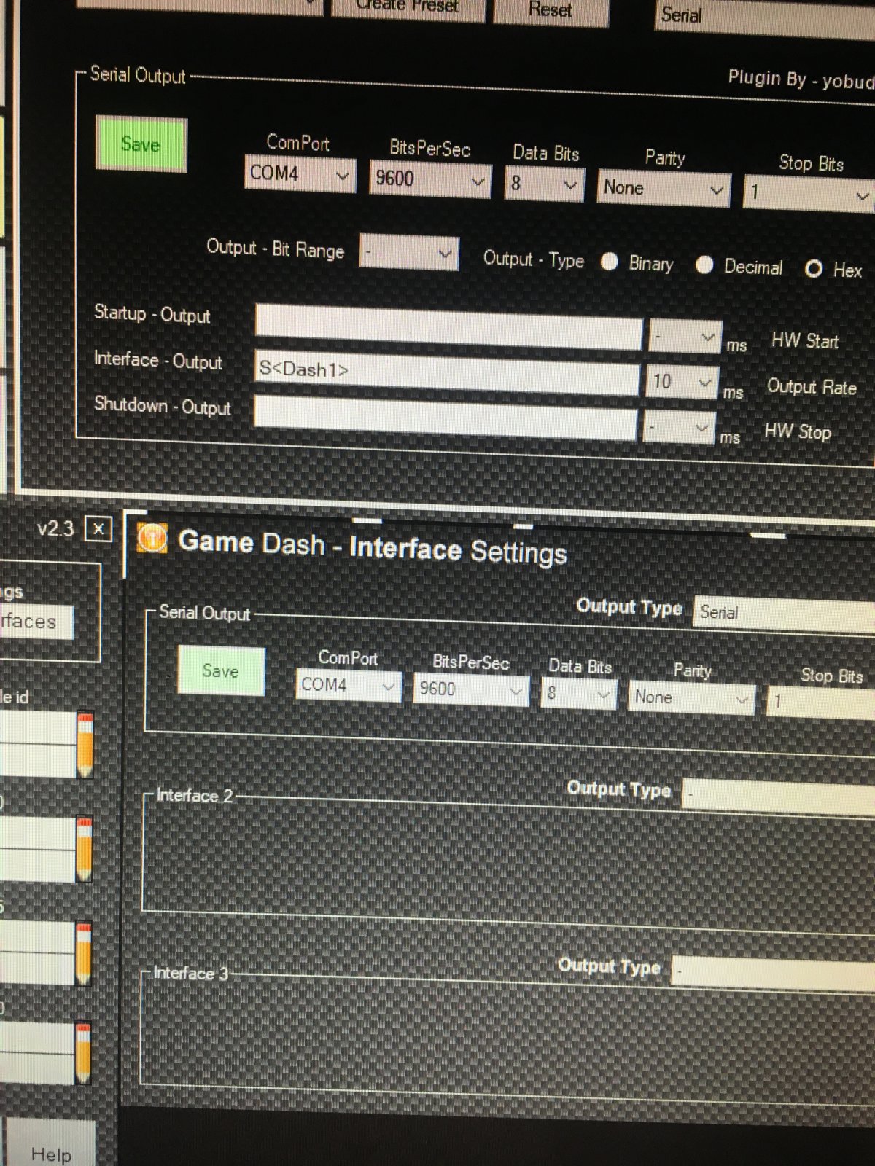Click the Shutdown - Output text field
875x1166 pixels.
click(445, 418)
